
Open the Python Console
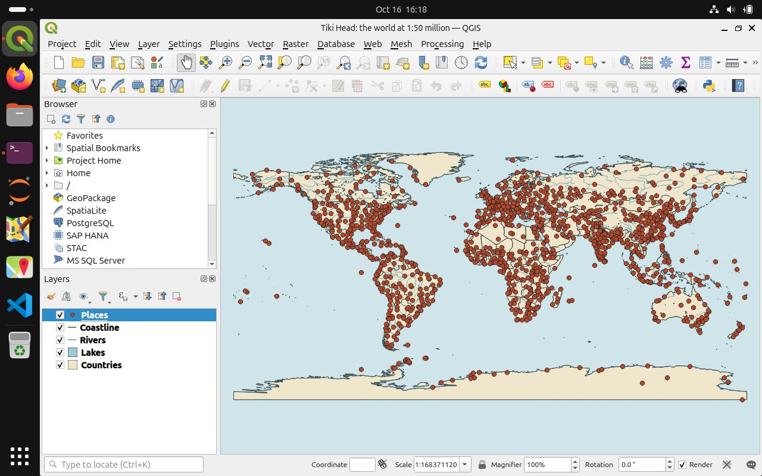pyautogui.click(x=709, y=86)
